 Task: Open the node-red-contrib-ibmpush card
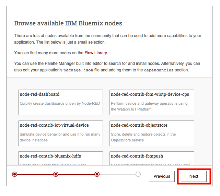[152, 158]
